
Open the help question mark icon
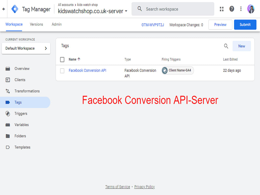coord(232,9)
